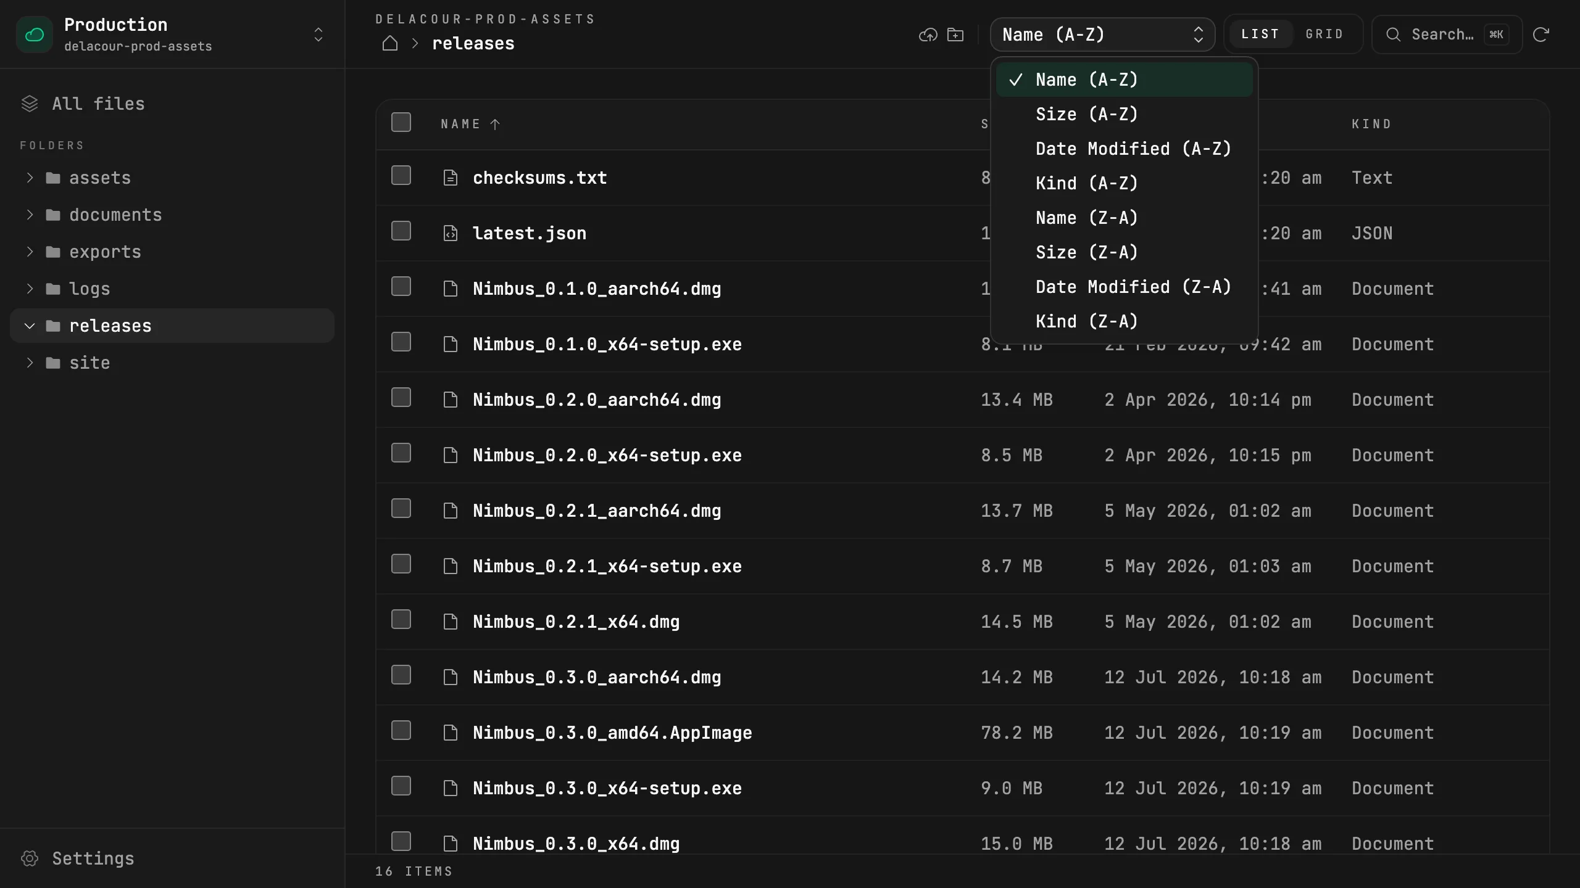
Task: Check the latest.json row checkbox
Action: point(401,231)
